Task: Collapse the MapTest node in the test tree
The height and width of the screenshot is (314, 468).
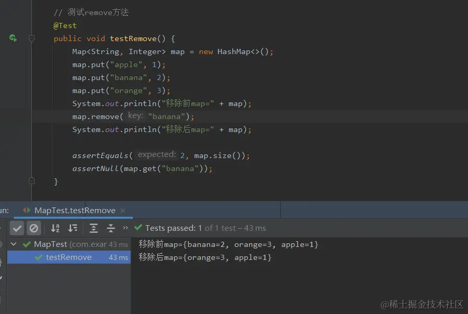Action: (14, 244)
